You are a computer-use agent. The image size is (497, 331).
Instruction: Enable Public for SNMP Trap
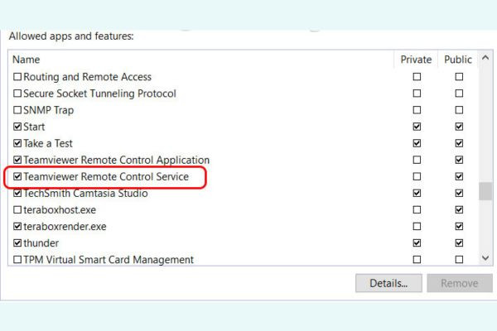pyautogui.click(x=459, y=110)
